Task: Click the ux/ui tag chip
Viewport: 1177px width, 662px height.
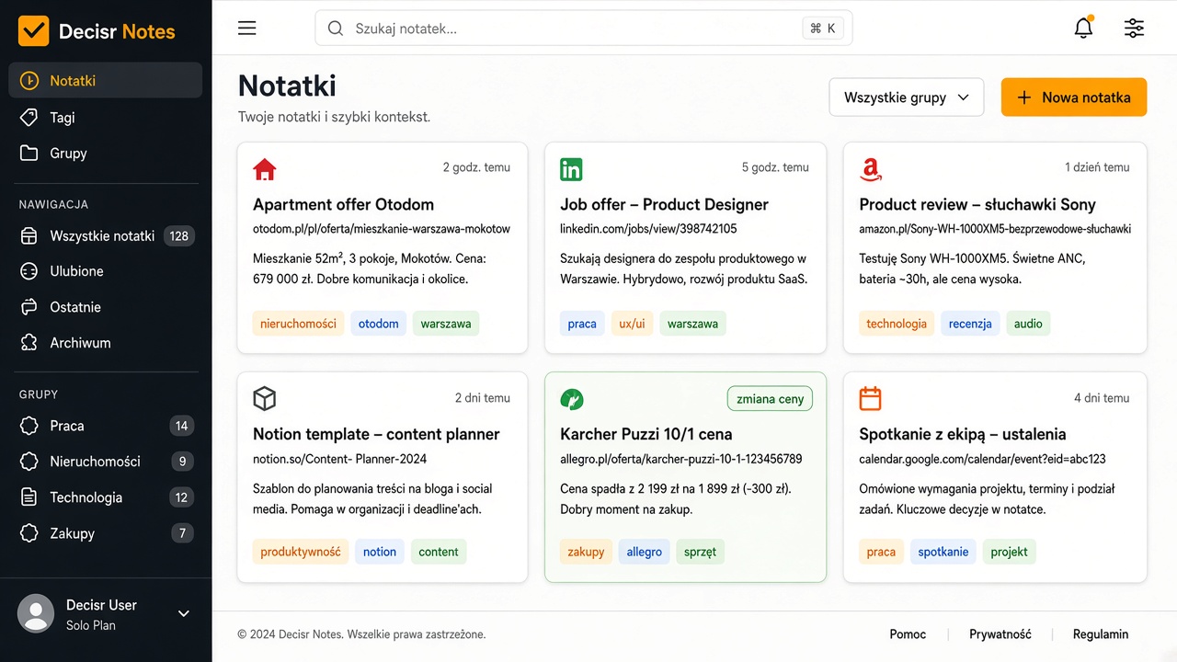Action: click(x=632, y=324)
